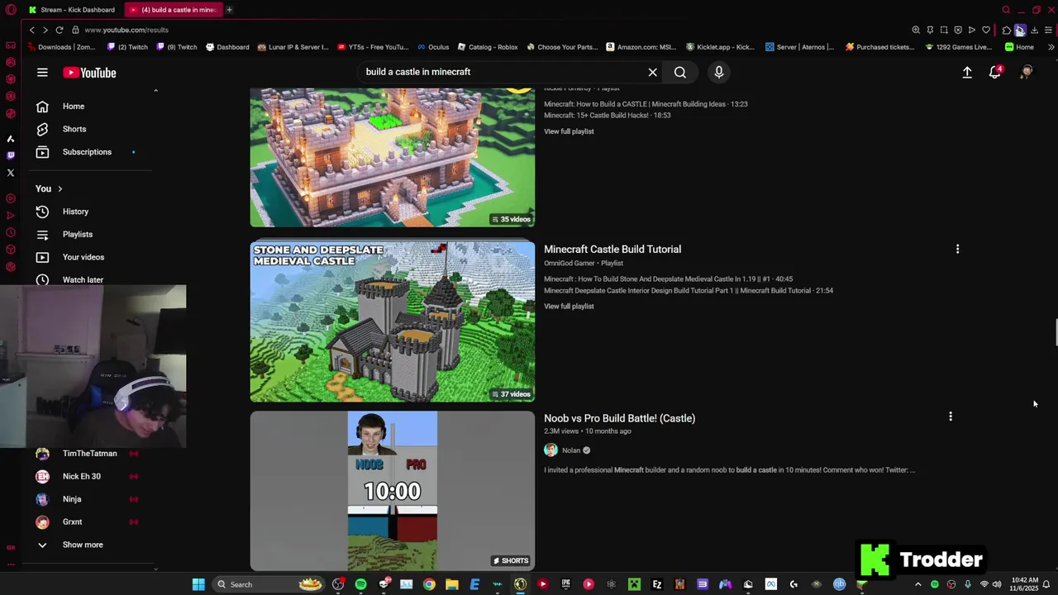Viewport: 1058px width, 595px height.
Task: Switch to Stream - Kick Dashboard tab
Action: tap(73, 10)
